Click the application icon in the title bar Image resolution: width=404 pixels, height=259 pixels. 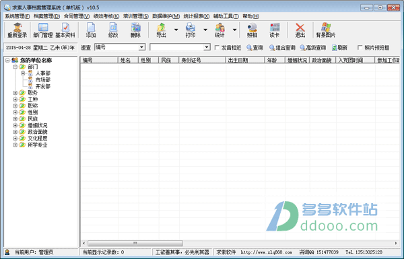point(7,7)
